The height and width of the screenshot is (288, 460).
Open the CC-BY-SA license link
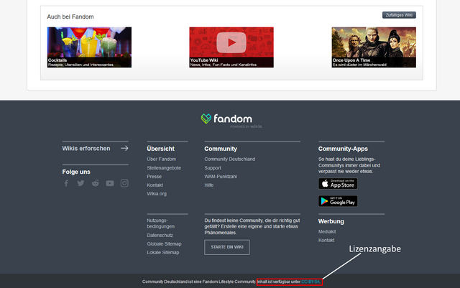310,282
